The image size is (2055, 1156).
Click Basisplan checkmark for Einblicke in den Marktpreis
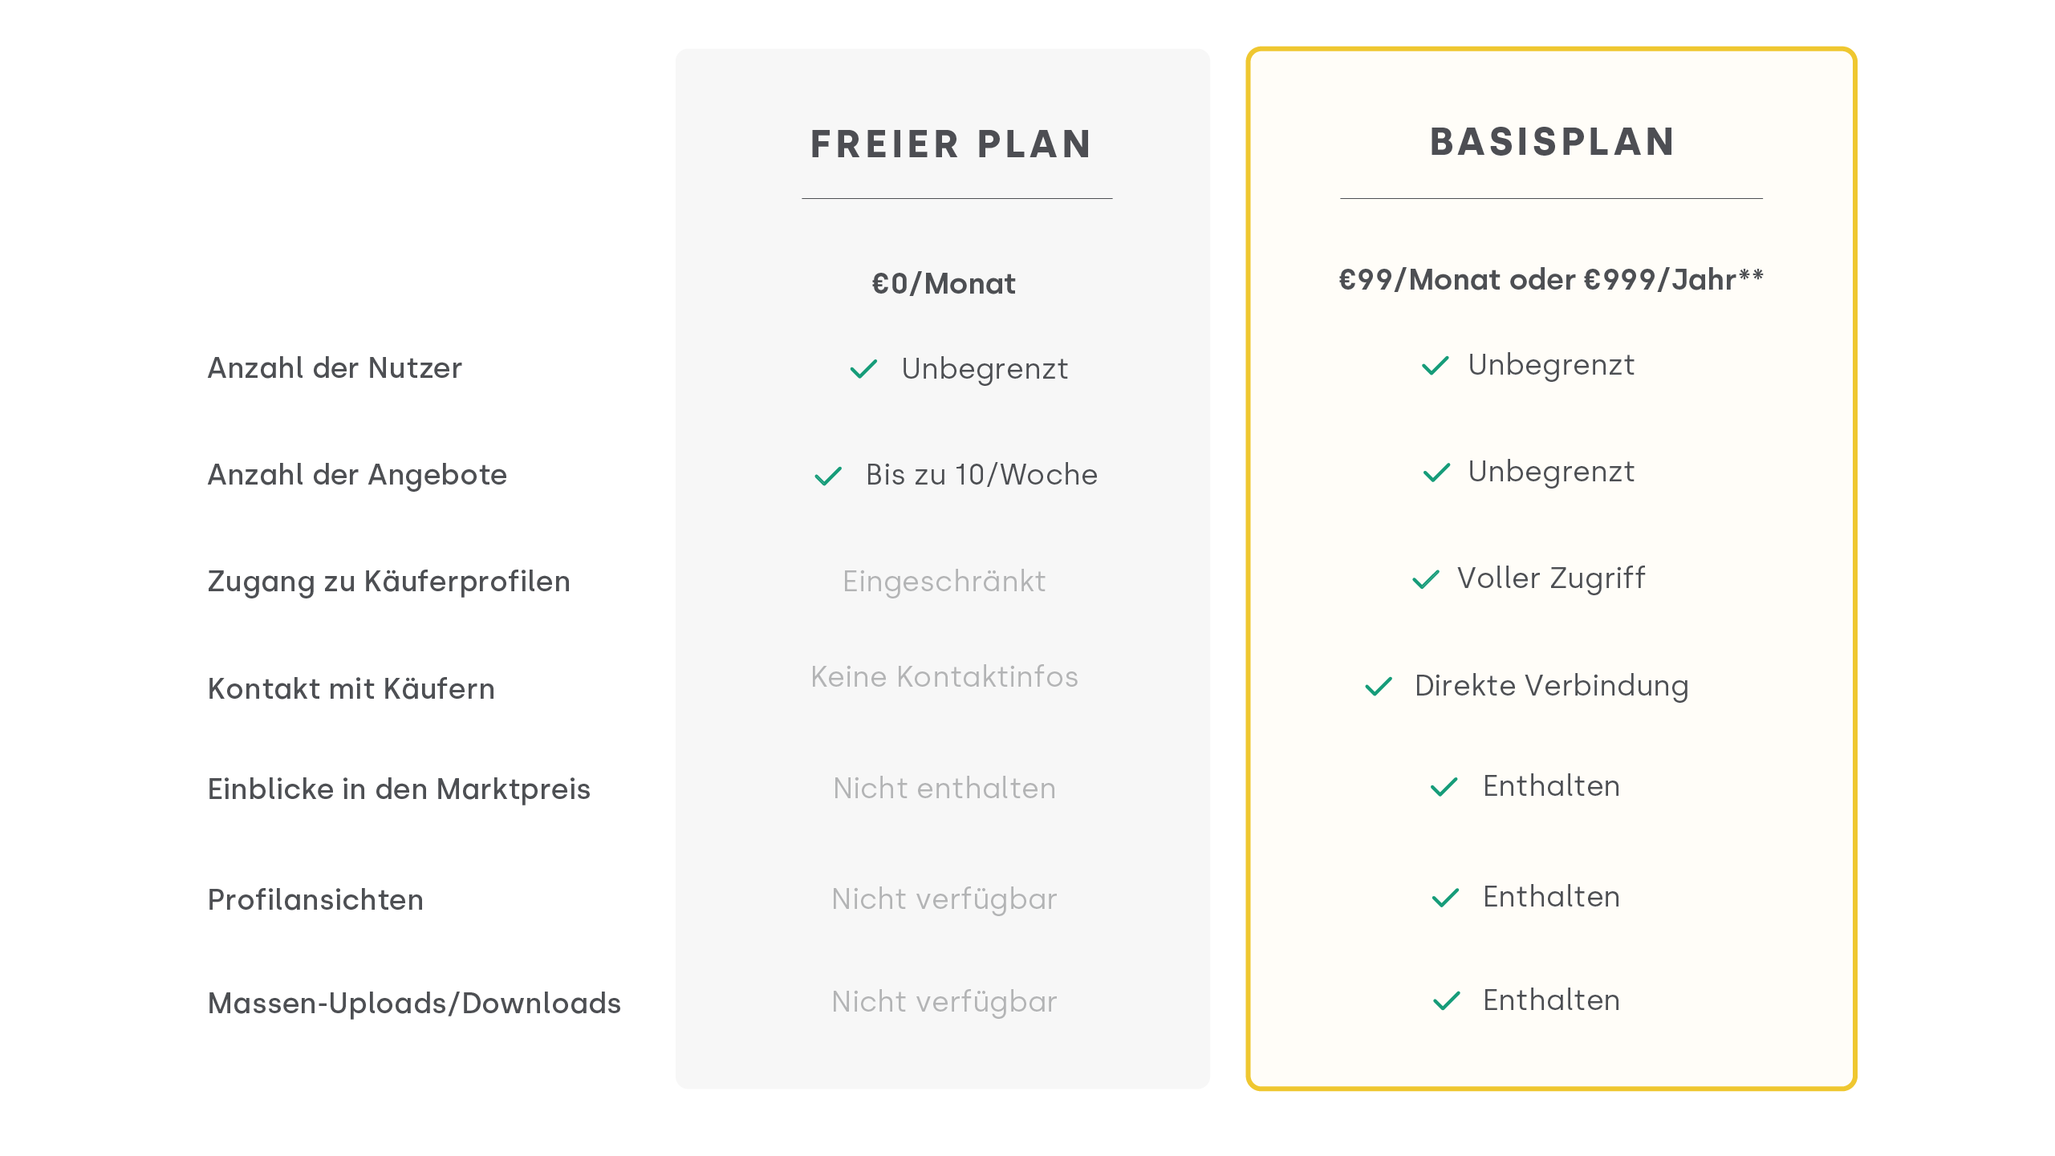coord(1444,787)
